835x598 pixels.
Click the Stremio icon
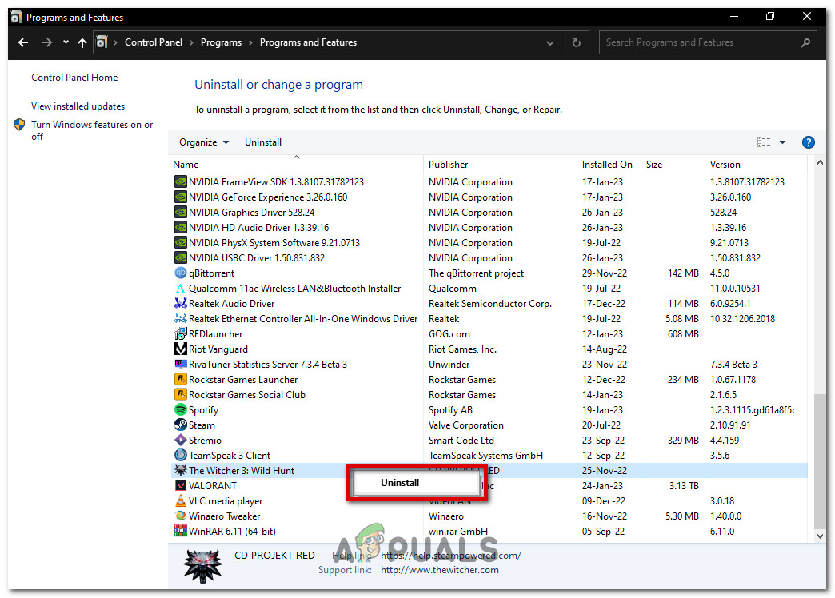tap(181, 440)
